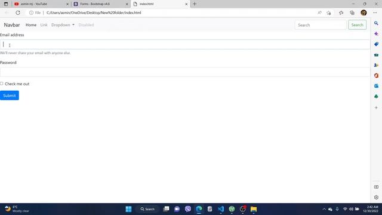Open the Outlook icon in sidebar

pyautogui.click(x=376, y=86)
